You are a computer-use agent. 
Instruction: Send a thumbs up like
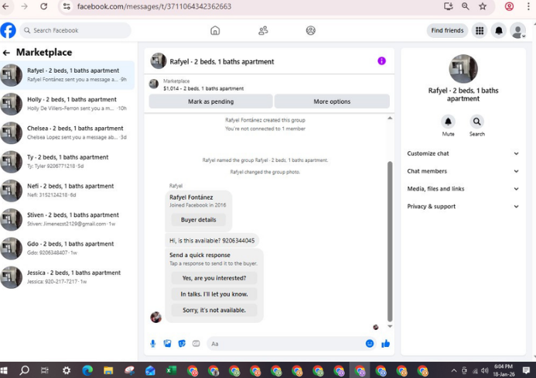(386, 343)
